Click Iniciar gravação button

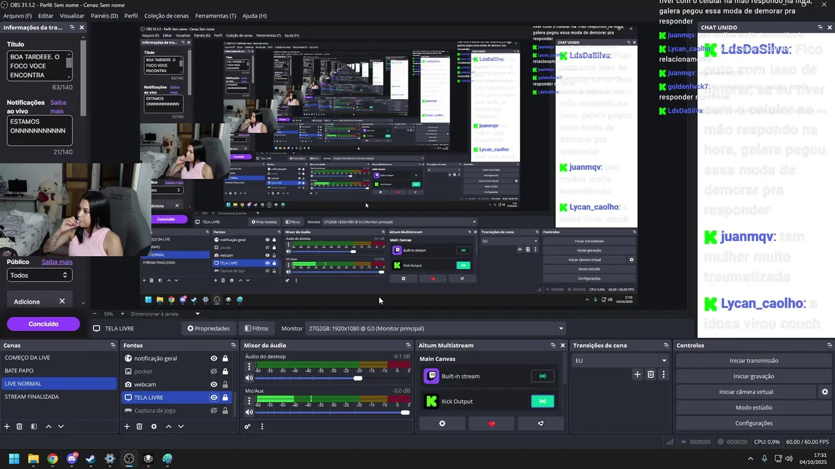pos(753,377)
